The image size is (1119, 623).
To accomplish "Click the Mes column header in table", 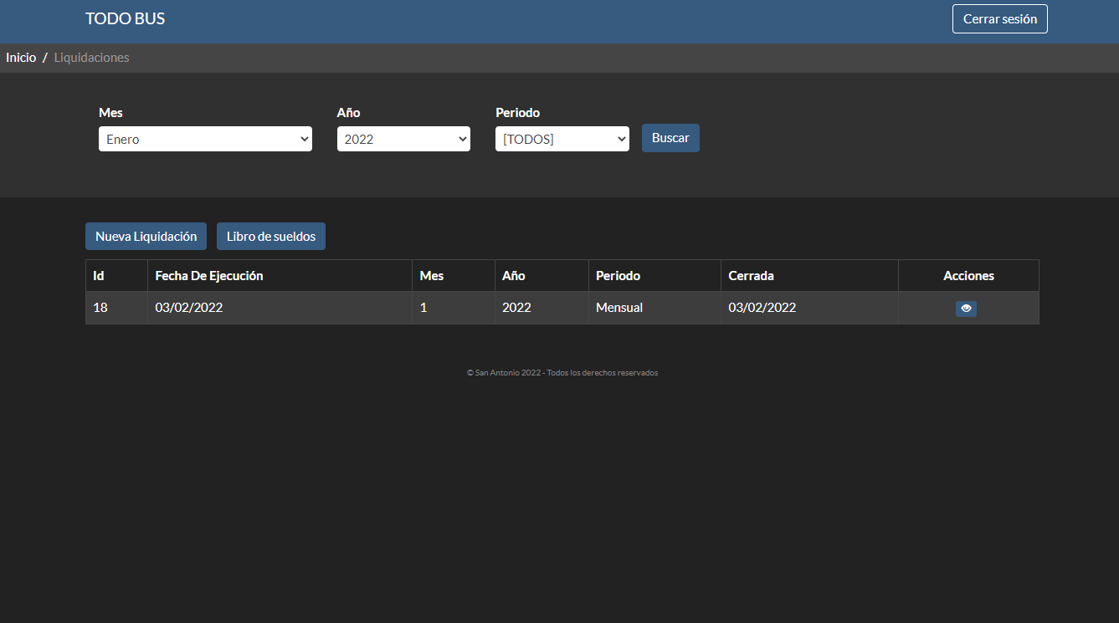I will 432,276.
